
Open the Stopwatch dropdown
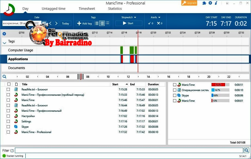pos(129,17)
